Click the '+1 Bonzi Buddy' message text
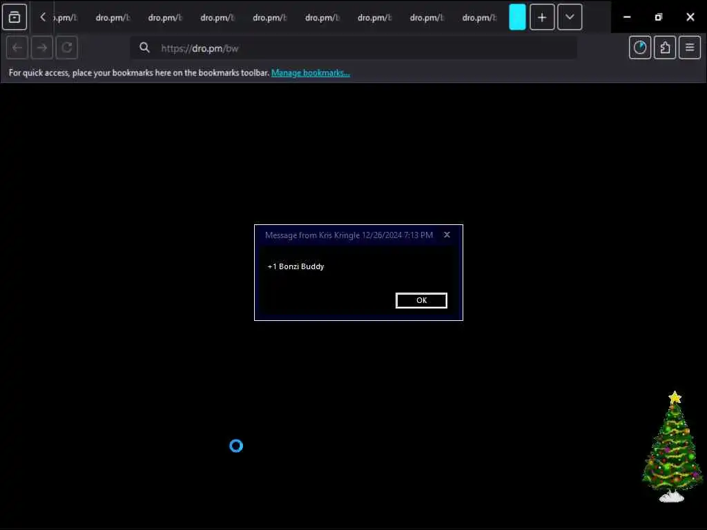The width and height of the screenshot is (707, 530). coord(296,266)
